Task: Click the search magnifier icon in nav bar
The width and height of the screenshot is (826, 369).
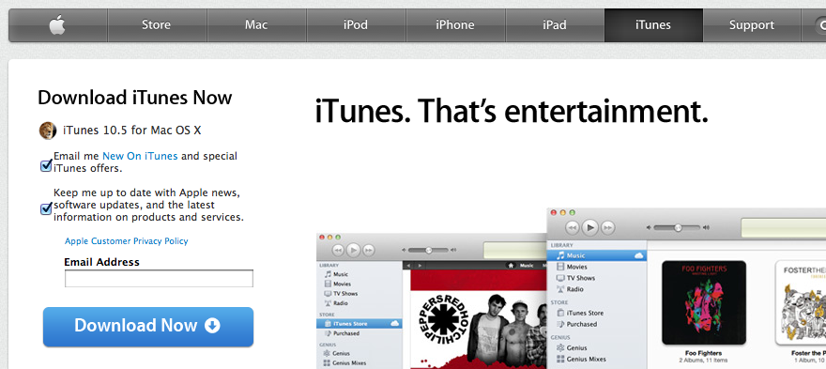Action: 820,24
